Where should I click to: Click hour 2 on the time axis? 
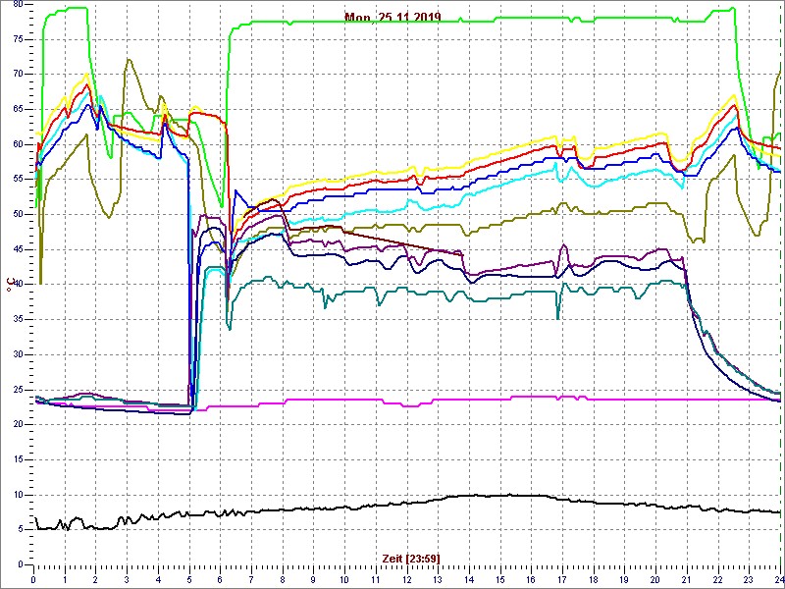95,580
